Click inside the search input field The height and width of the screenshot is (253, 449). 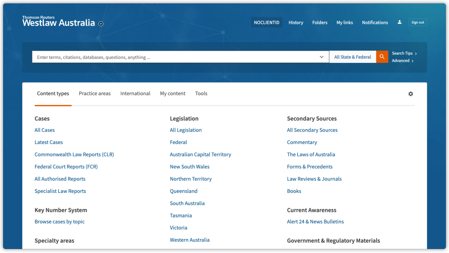[175, 57]
